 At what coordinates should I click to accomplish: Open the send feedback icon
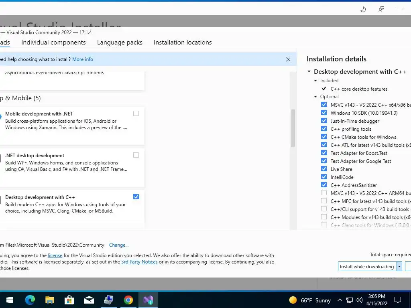(381, 10)
